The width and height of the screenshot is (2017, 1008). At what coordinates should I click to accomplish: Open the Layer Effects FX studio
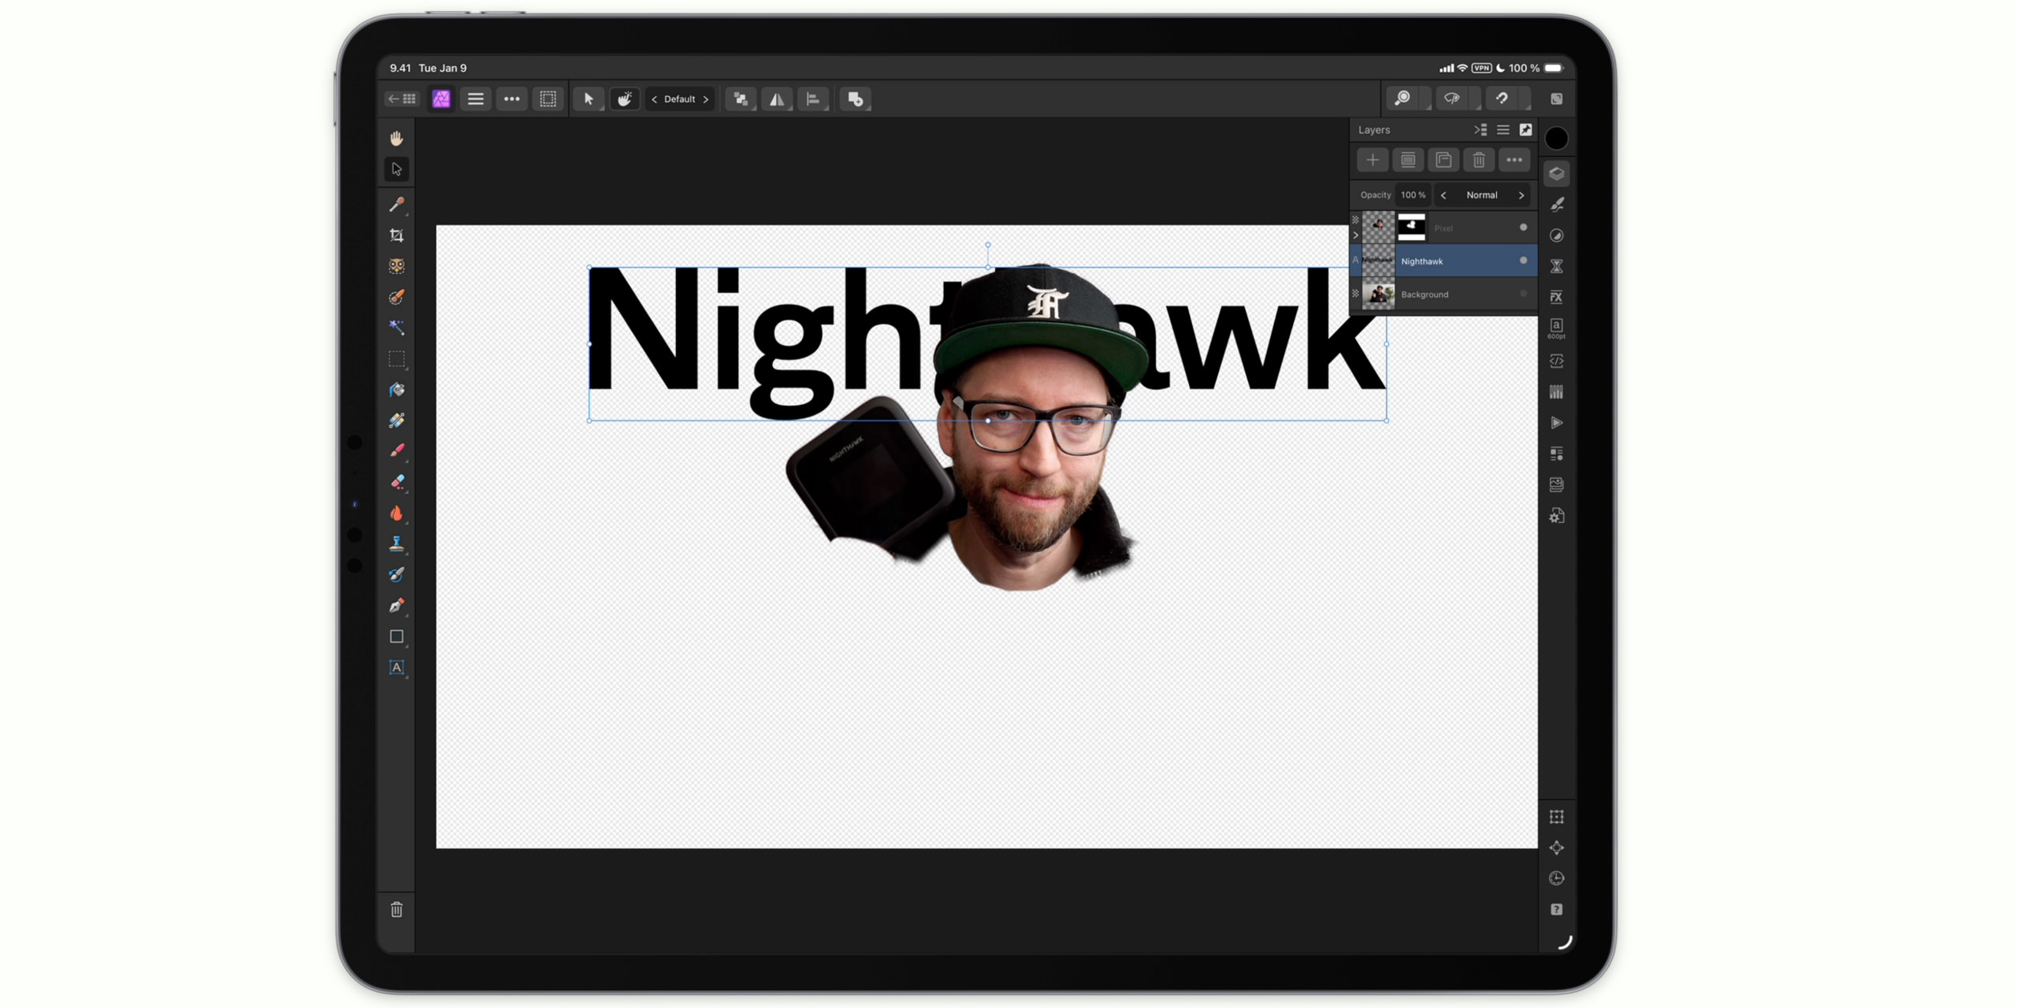[1556, 297]
